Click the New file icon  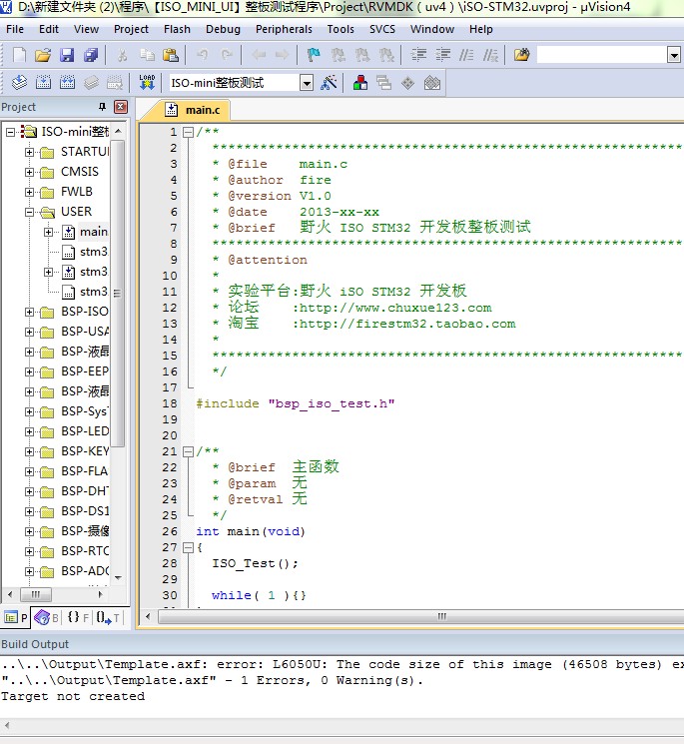(19, 55)
